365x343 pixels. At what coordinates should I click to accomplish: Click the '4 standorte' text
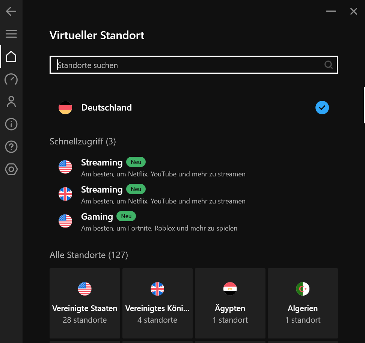click(157, 320)
